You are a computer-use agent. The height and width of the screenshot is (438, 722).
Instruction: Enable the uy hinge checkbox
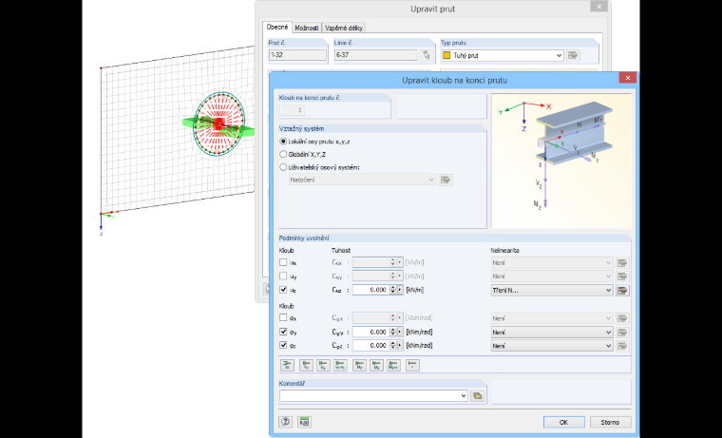coord(283,276)
